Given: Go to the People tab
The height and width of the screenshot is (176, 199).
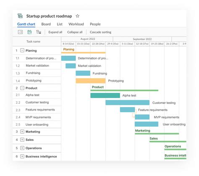Looking at the screenshot, I should coord(95,24).
